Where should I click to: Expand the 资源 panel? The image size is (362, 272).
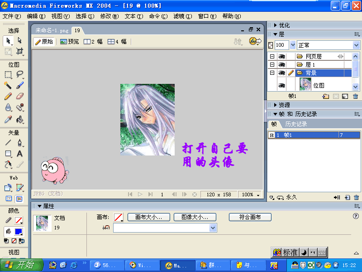coord(275,105)
